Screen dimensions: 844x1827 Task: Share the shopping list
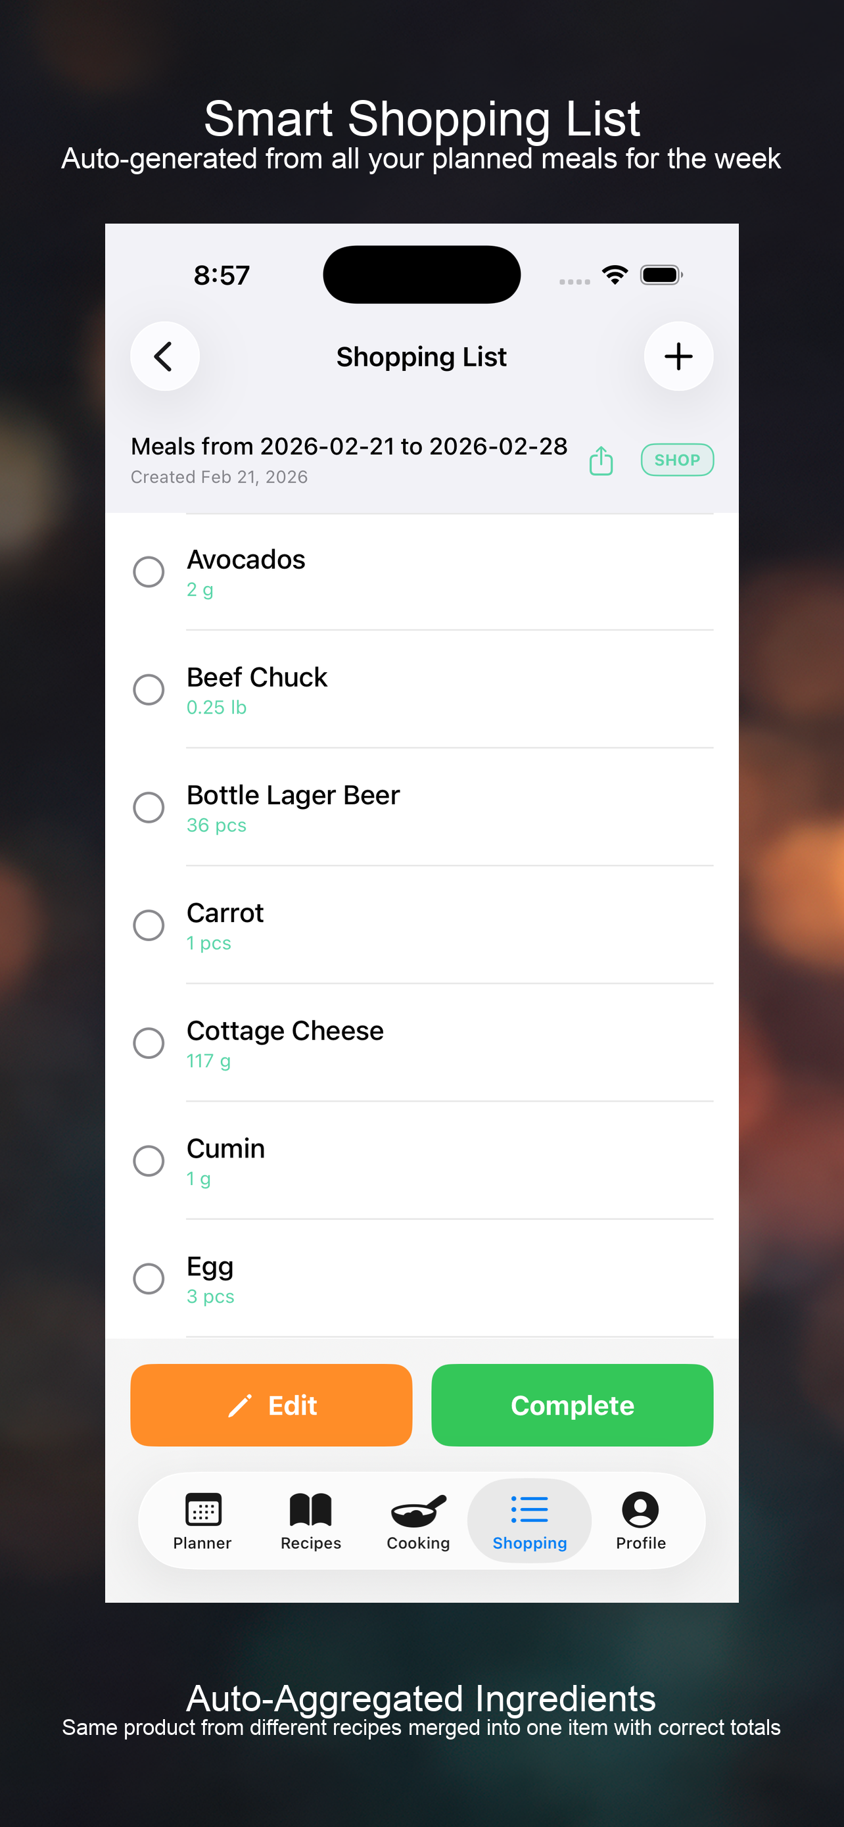click(x=601, y=460)
